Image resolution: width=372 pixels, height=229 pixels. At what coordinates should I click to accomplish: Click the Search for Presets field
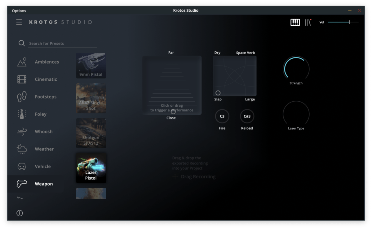click(x=56, y=43)
